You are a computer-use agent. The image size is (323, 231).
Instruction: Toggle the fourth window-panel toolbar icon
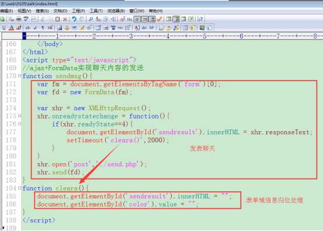(191, 19)
